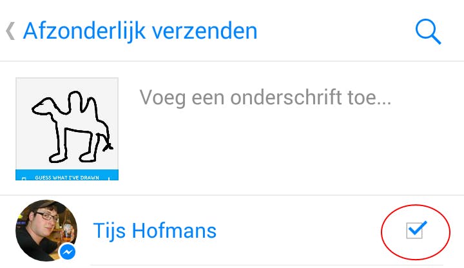Screen dimensions: 464x268
Task: Click the Tijs Hofmans name link
Action: click(x=155, y=231)
